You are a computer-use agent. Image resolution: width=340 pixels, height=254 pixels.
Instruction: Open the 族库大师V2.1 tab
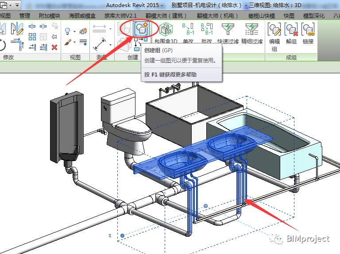(120, 15)
